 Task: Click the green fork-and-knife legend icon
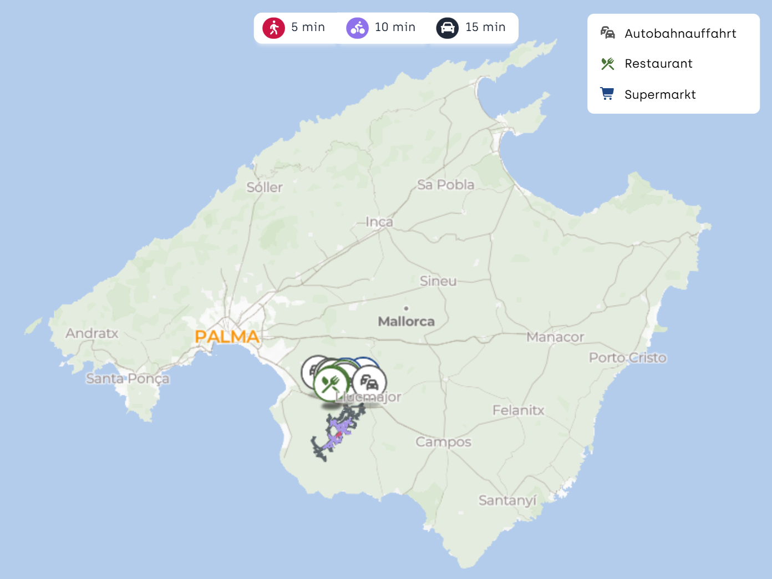coord(607,64)
